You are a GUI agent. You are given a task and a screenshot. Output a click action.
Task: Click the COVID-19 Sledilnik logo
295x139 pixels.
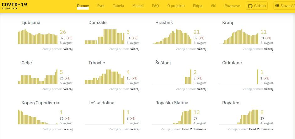pyautogui.click(x=14, y=6)
